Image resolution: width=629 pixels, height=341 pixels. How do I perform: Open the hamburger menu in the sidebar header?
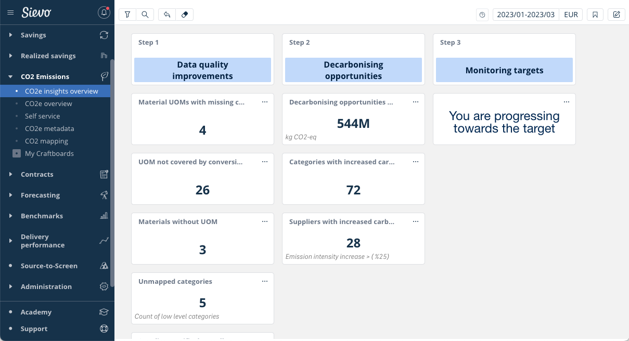10,13
